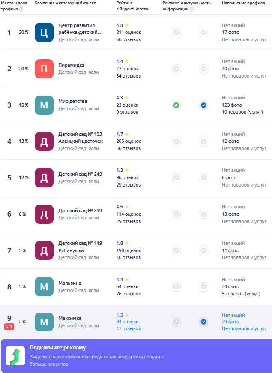Click the grey advertising icon in Пирамидка row
Viewport: 272px width, 373px height.
click(176, 69)
